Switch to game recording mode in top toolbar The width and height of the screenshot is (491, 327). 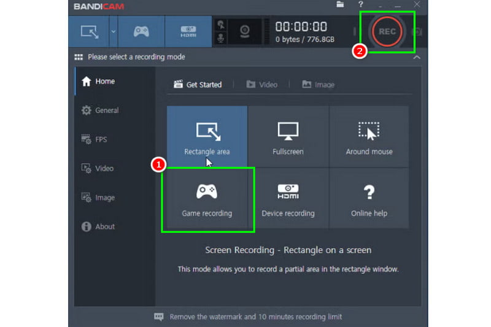pos(141,32)
